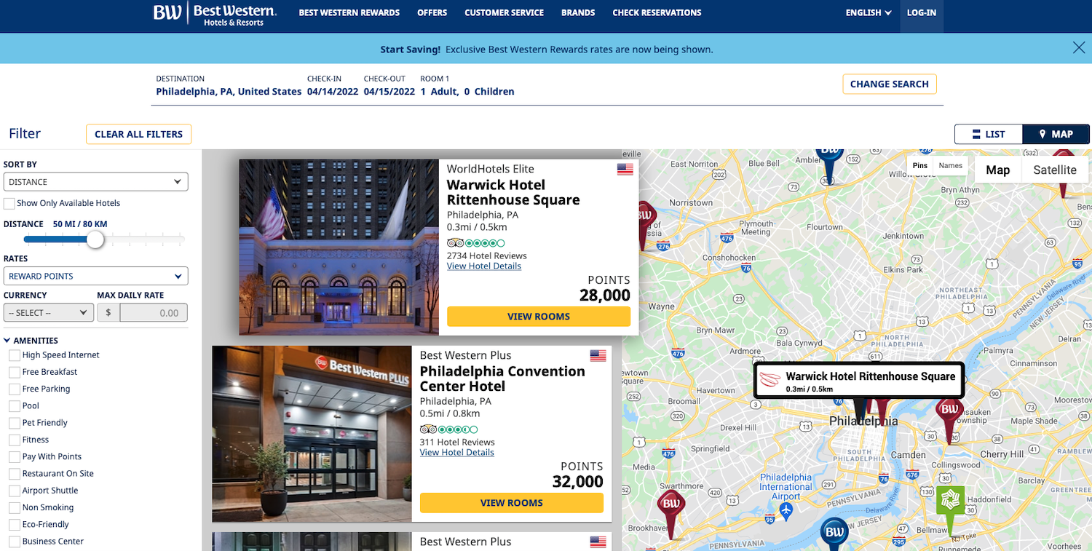Enable Show Only Available Hotels checkbox

click(x=9, y=203)
